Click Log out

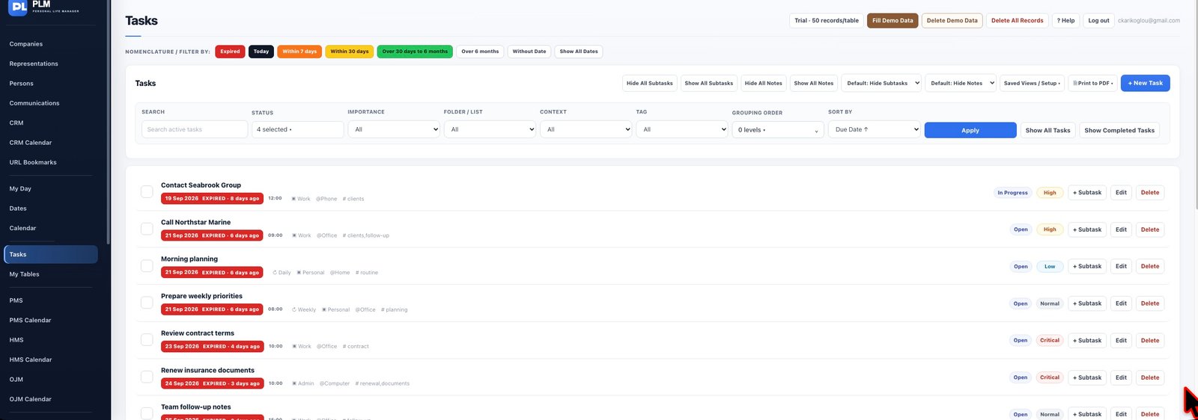click(x=1098, y=20)
